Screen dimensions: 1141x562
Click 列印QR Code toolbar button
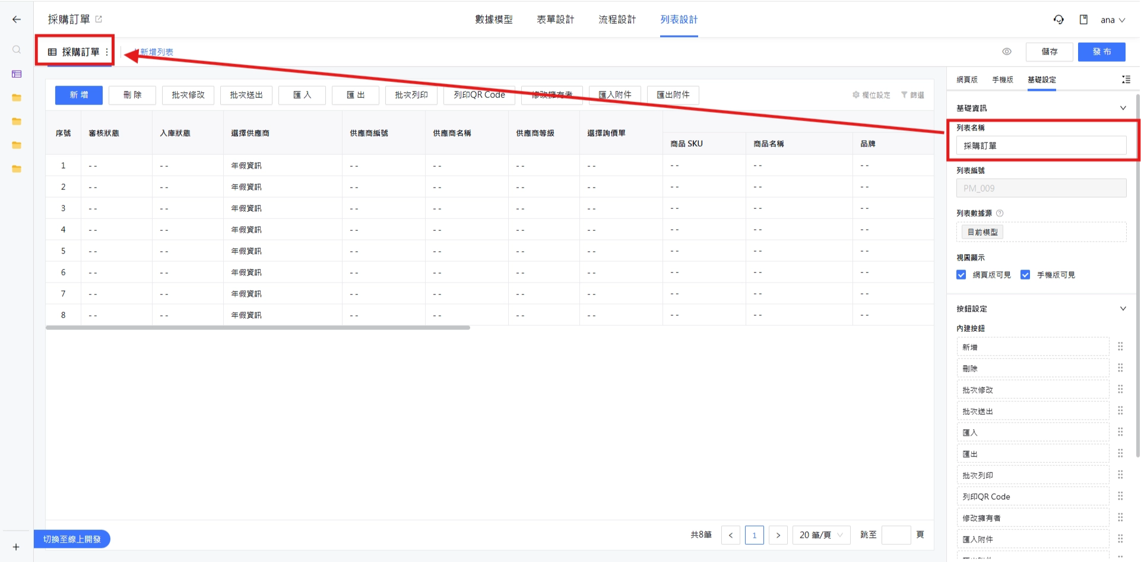point(479,95)
